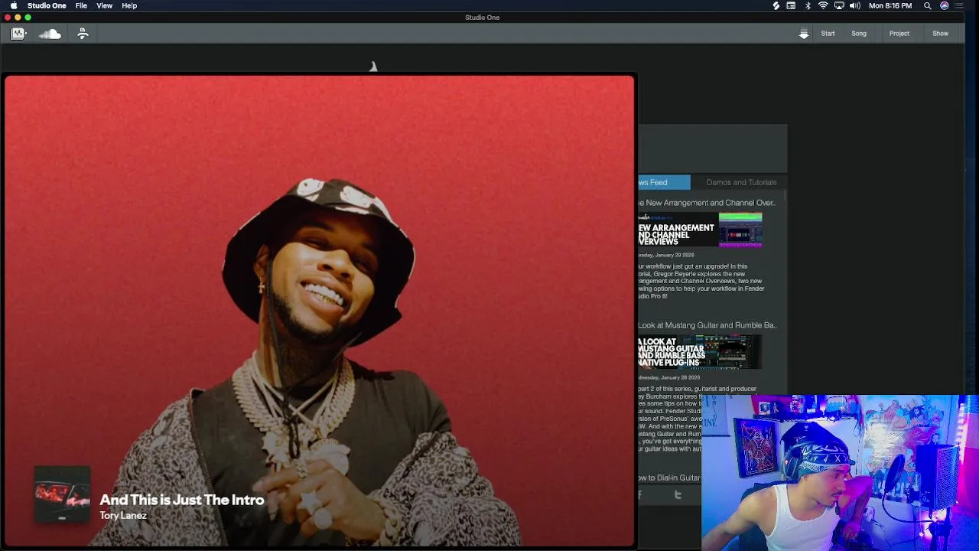Open the volume menu bar icon
The image size is (979, 551).
[854, 5]
